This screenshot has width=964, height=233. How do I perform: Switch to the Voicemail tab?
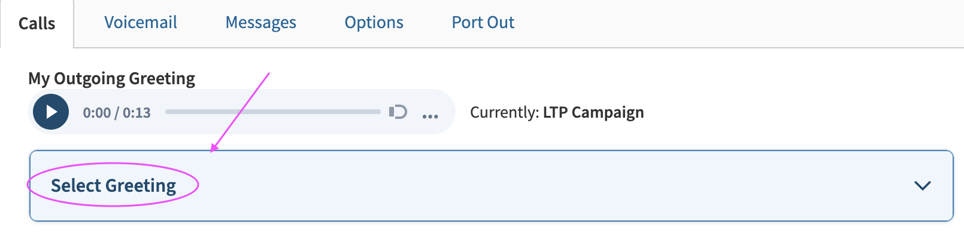click(x=141, y=23)
